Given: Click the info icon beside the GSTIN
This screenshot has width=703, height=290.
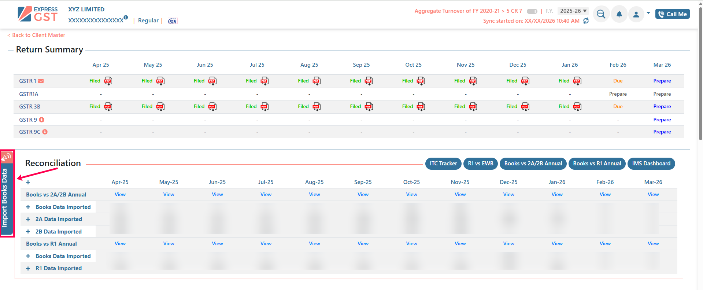Looking at the screenshot, I should coord(126,17).
